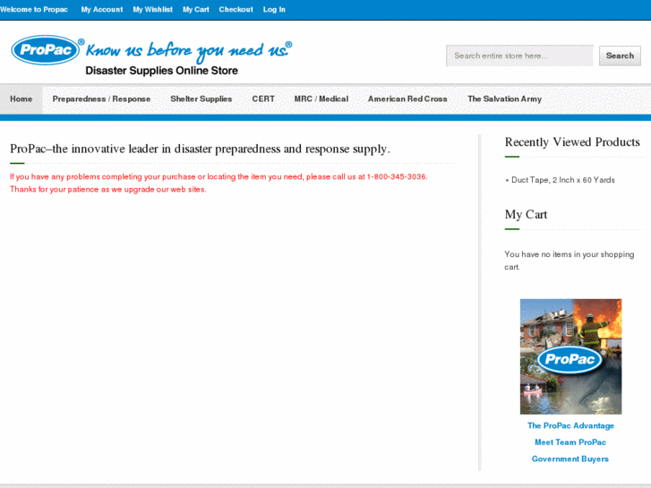Click the Recently Viewed Products heading

pyautogui.click(x=572, y=142)
